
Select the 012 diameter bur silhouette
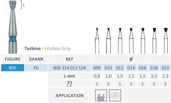pos(120,41)
